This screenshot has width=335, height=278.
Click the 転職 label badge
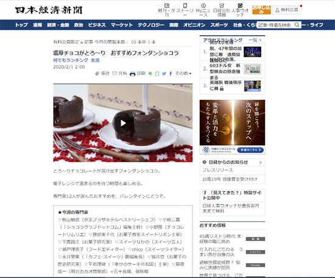tap(255, 239)
